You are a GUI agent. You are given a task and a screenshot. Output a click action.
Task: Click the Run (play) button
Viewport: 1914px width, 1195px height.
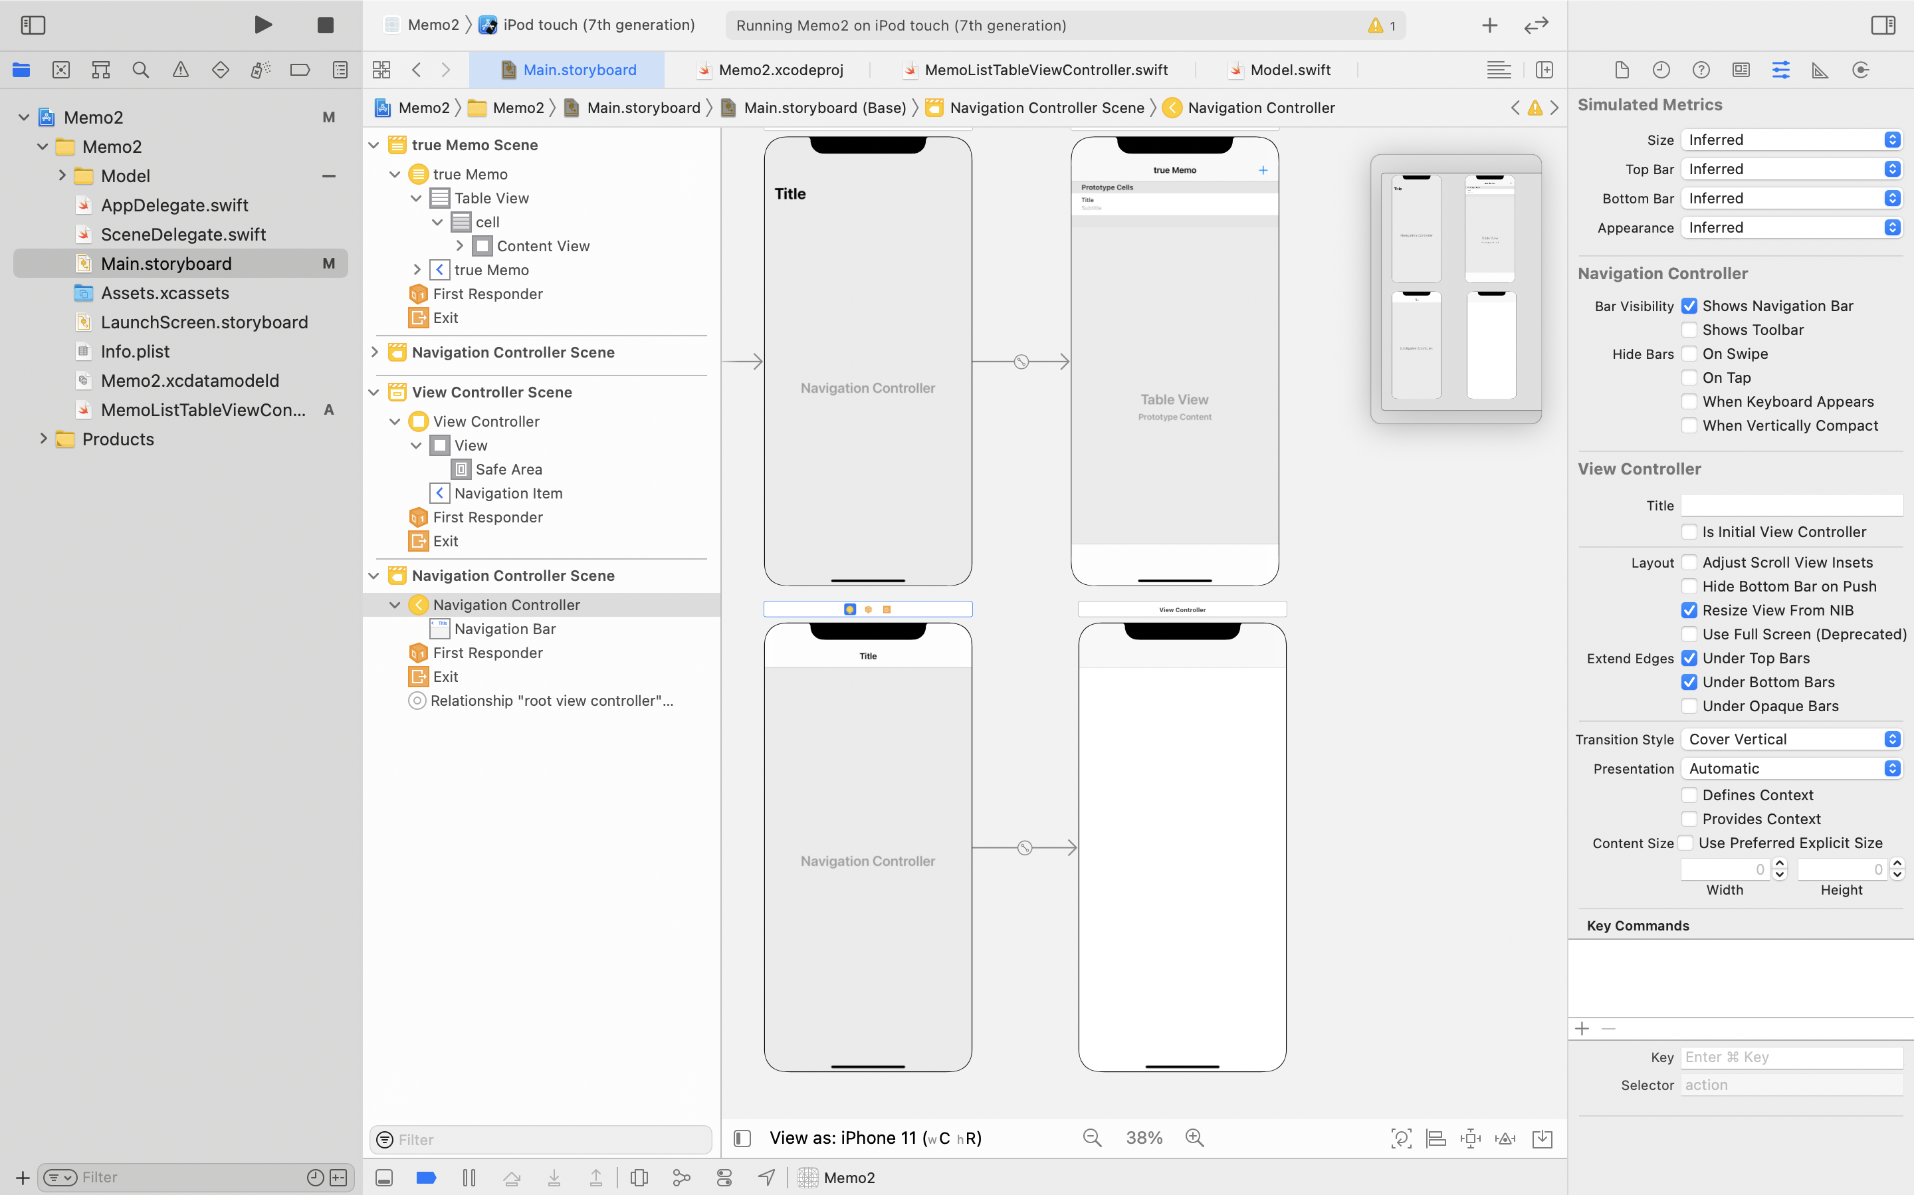pyautogui.click(x=263, y=25)
